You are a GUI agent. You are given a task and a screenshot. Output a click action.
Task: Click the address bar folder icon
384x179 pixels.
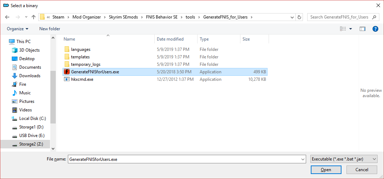click(x=43, y=17)
